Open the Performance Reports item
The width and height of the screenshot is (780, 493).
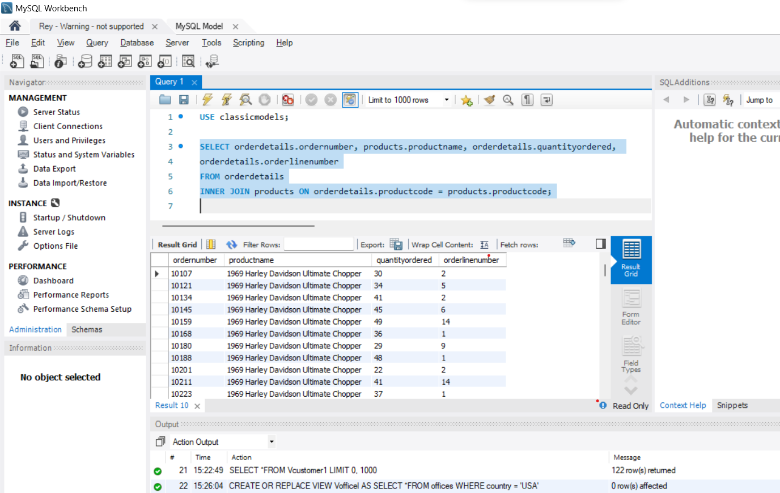(x=71, y=295)
